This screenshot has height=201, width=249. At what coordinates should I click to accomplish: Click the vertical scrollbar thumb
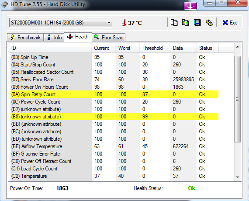click(x=237, y=99)
